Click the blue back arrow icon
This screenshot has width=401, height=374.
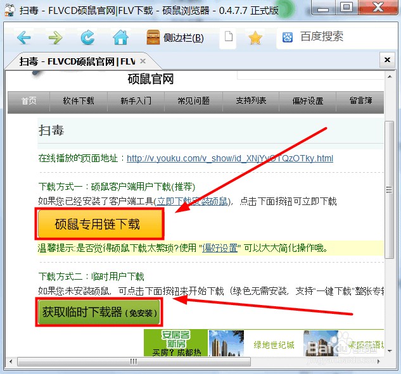pyautogui.click(x=24, y=38)
